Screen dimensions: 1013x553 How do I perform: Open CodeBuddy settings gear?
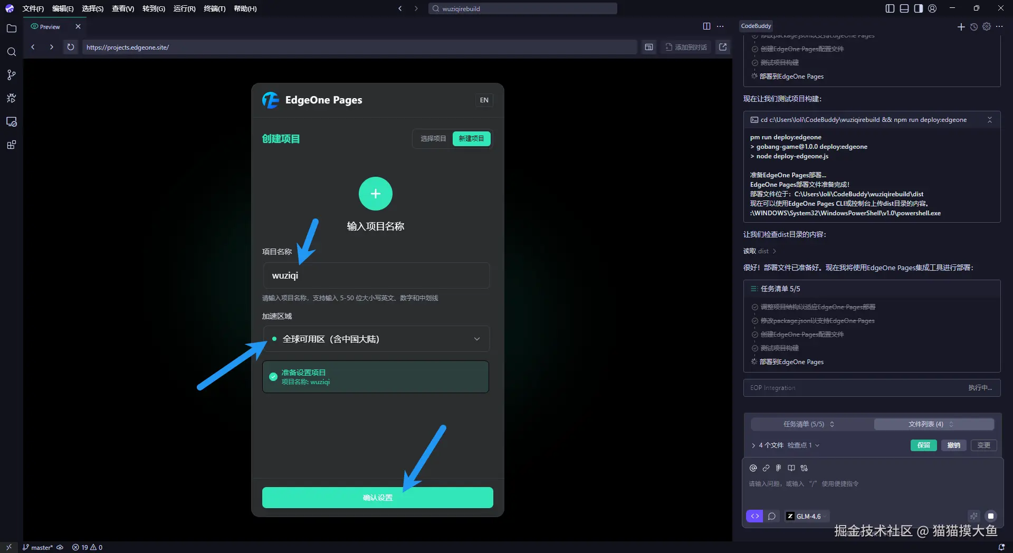click(987, 26)
